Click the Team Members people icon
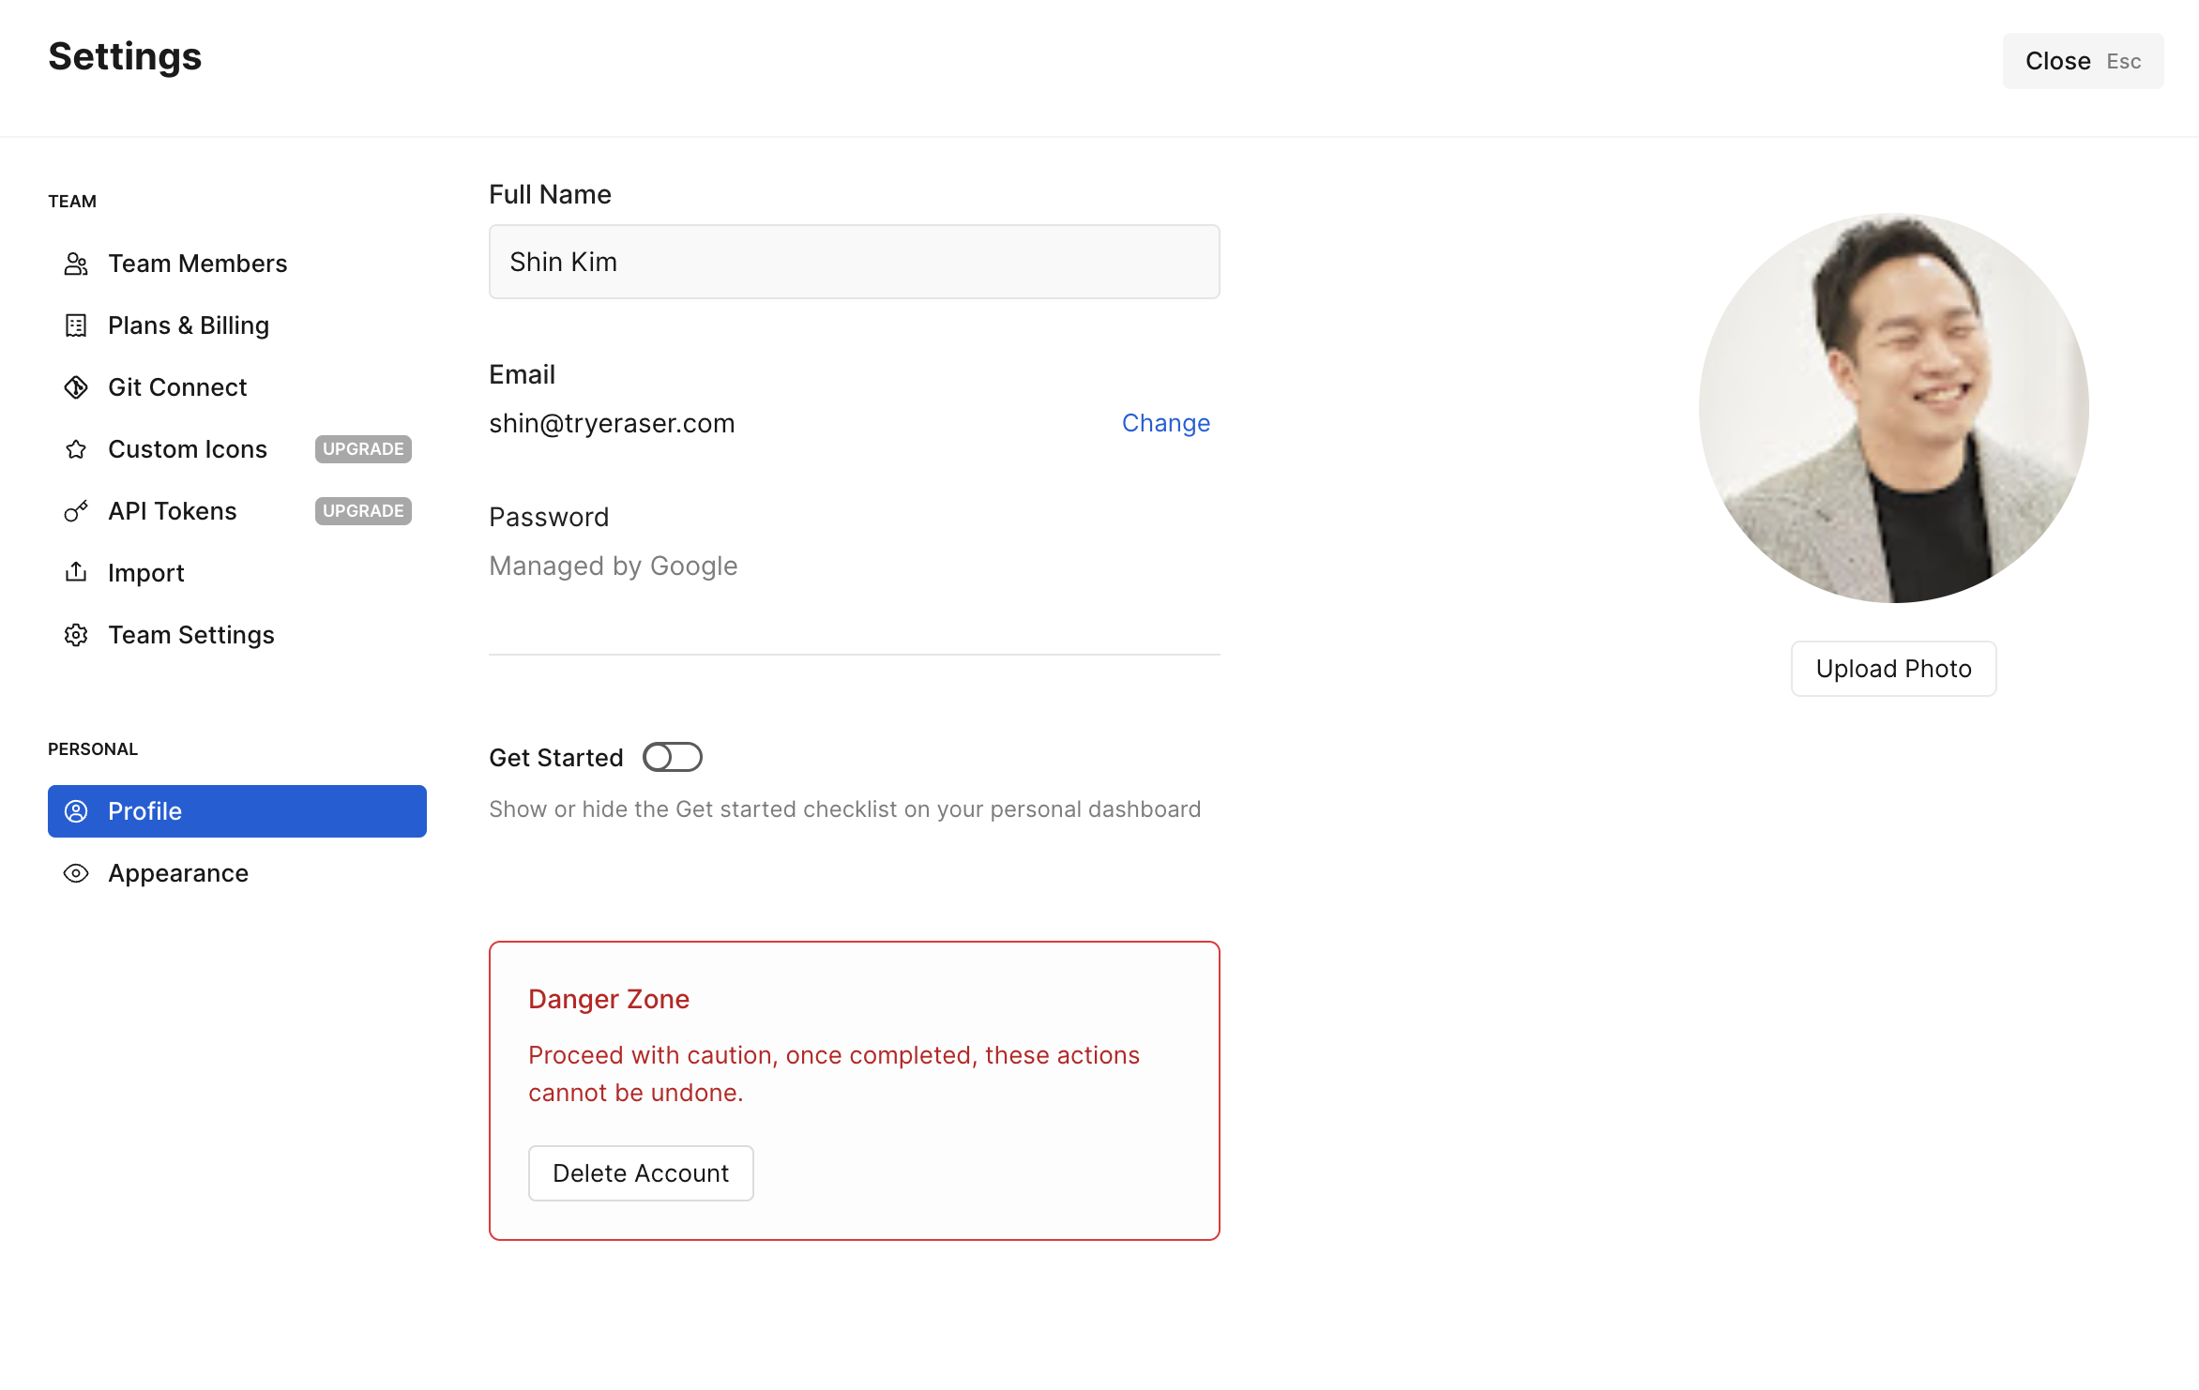This screenshot has height=1390, width=2199. tap(76, 264)
